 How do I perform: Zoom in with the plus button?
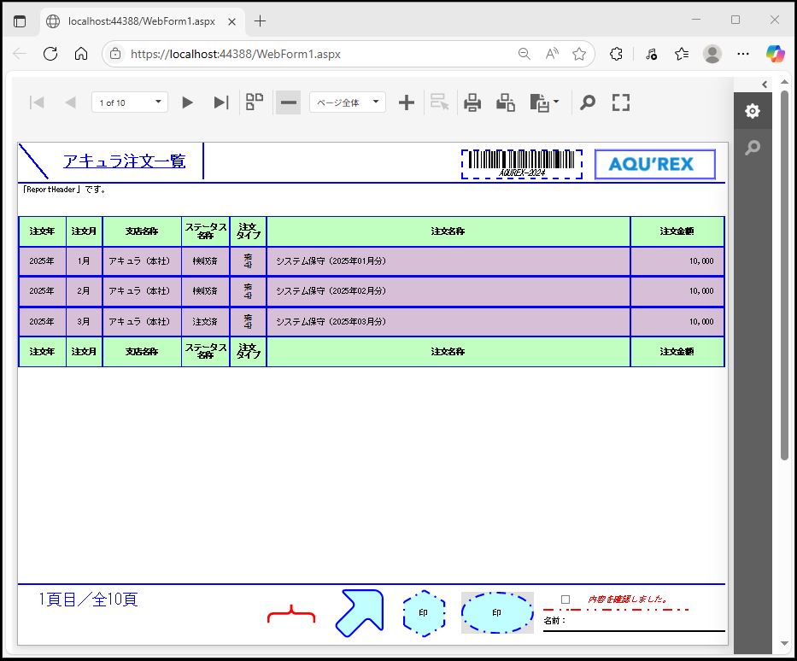[407, 102]
